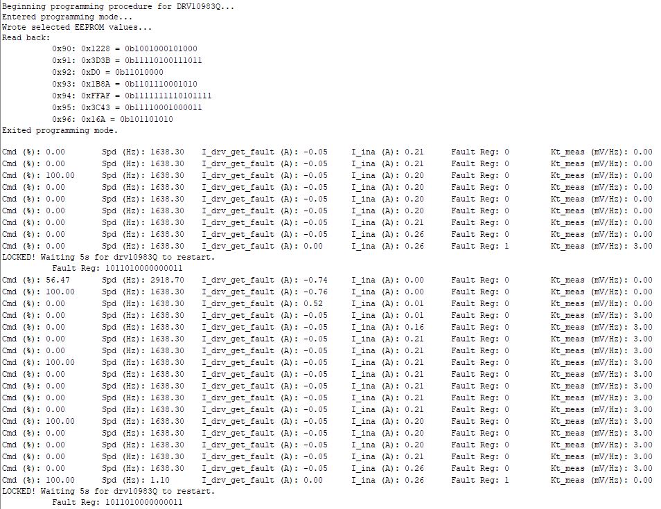The height and width of the screenshot is (509, 661).
Task: Select Kt_meas 0.00 in the I_drv 0.52 row
Action: coord(643,304)
